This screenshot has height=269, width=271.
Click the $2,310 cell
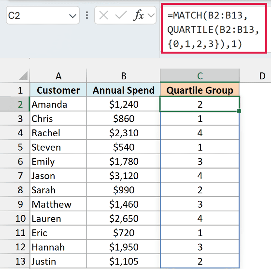(123, 133)
